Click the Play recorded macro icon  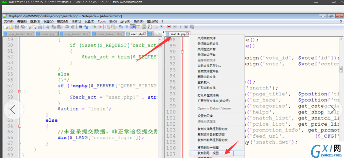180,27
